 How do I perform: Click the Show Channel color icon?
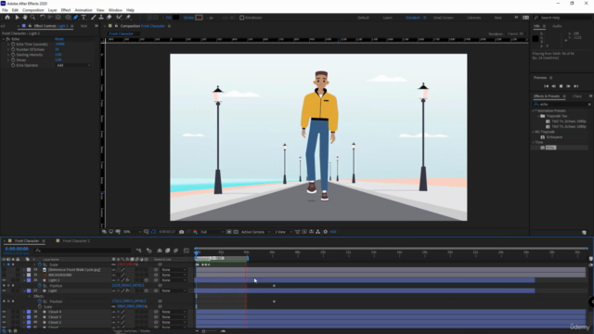[195, 232]
